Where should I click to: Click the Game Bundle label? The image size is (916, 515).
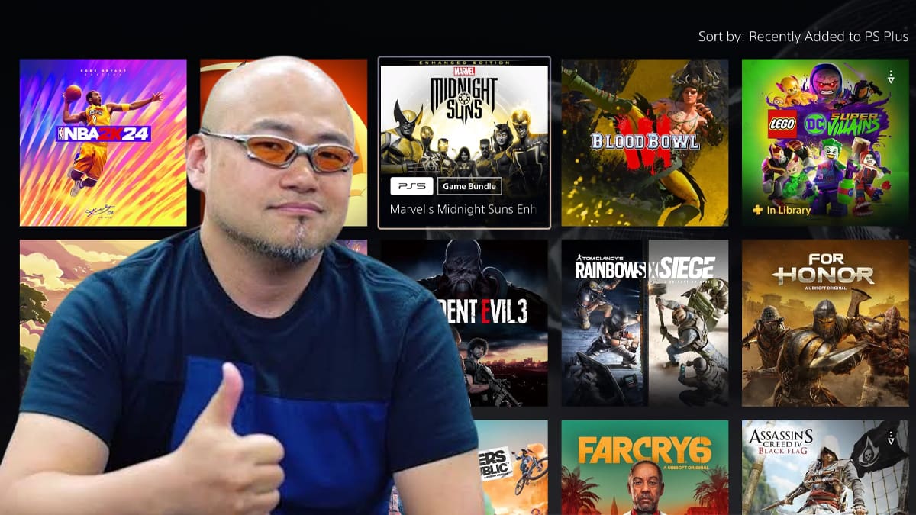[x=469, y=186]
